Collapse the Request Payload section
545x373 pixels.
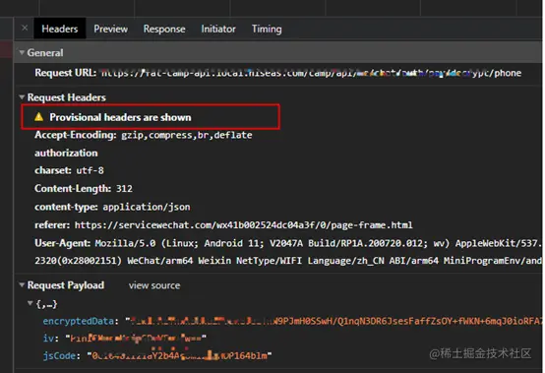click(22, 285)
